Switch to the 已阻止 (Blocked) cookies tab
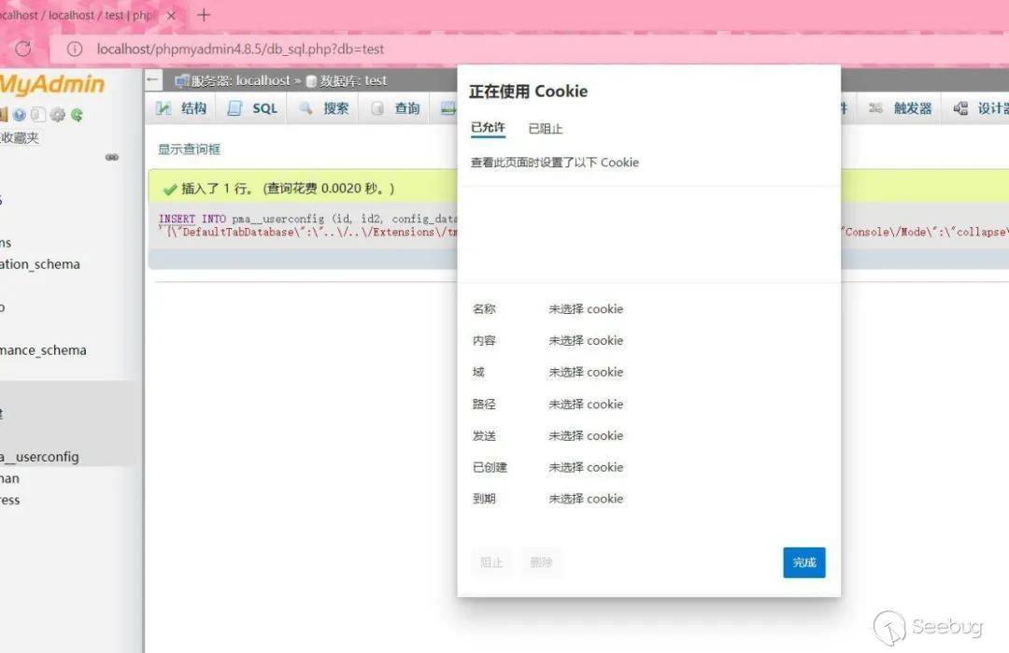The height and width of the screenshot is (653, 1009). click(547, 128)
